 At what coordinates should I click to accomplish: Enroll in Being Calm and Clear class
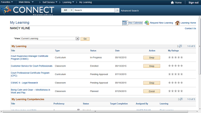tap(152, 91)
